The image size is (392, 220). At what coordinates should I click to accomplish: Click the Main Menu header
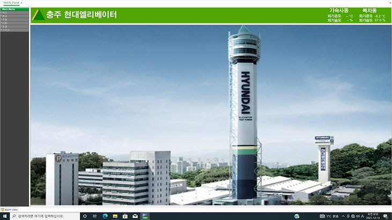pos(15,9)
